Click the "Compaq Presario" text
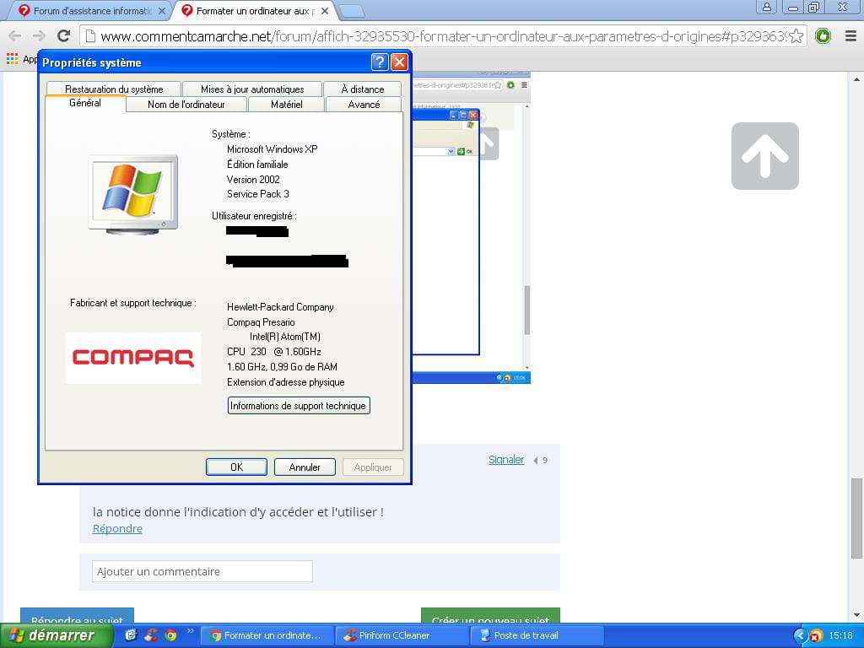The width and height of the screenshot is (864, 648). click(x=261, y=322)
